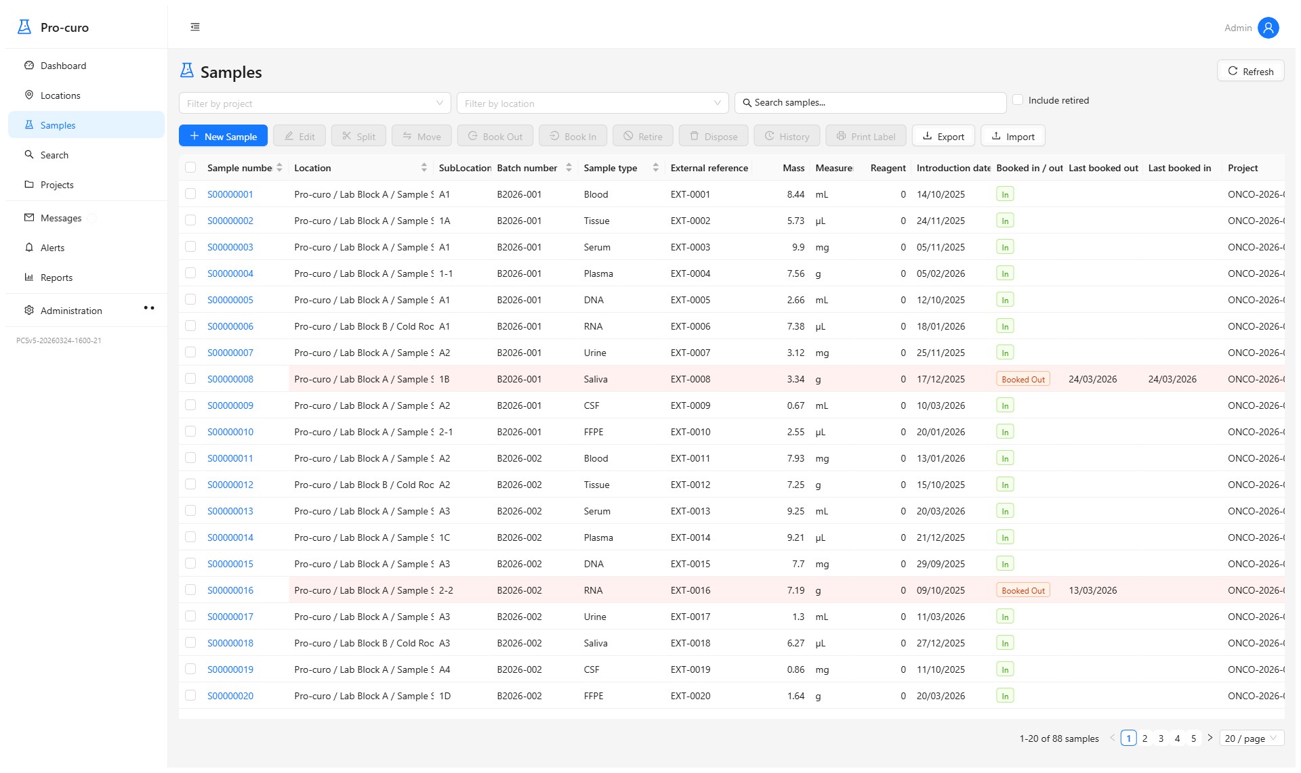
Task: Go to page 3 of results
Action: [x=1161, y=738]
